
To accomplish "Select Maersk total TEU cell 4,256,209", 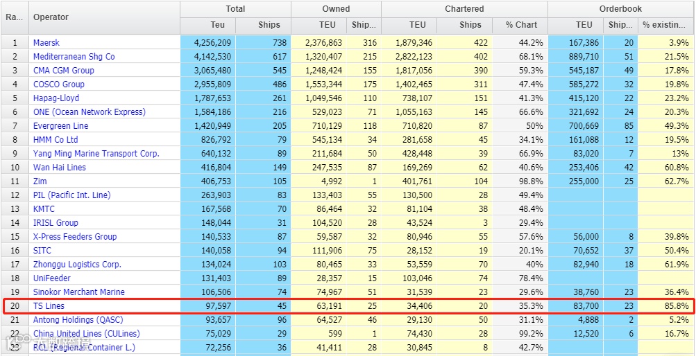I will (207, 43).
